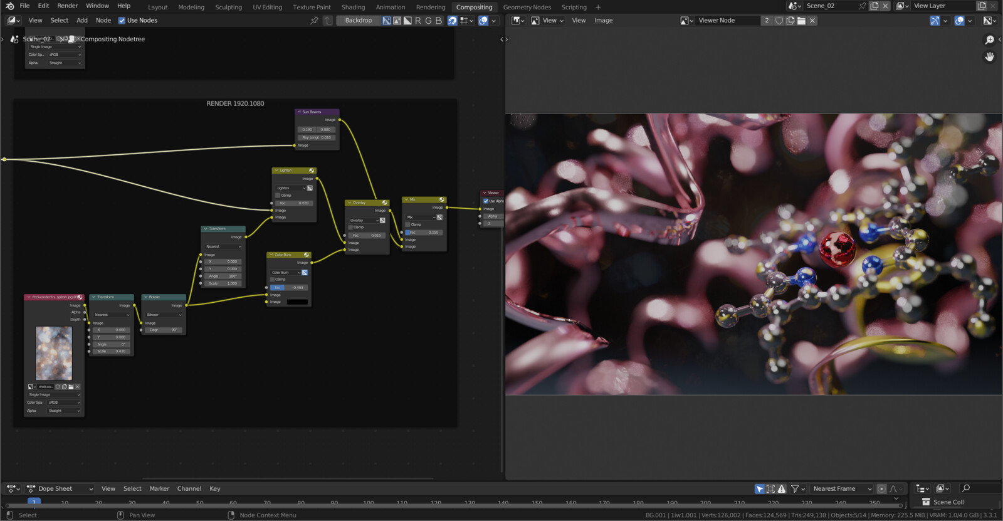This screenshot has width=1003, height=521.
Task: Enable the Backdrop button
Action: point(359,21)
